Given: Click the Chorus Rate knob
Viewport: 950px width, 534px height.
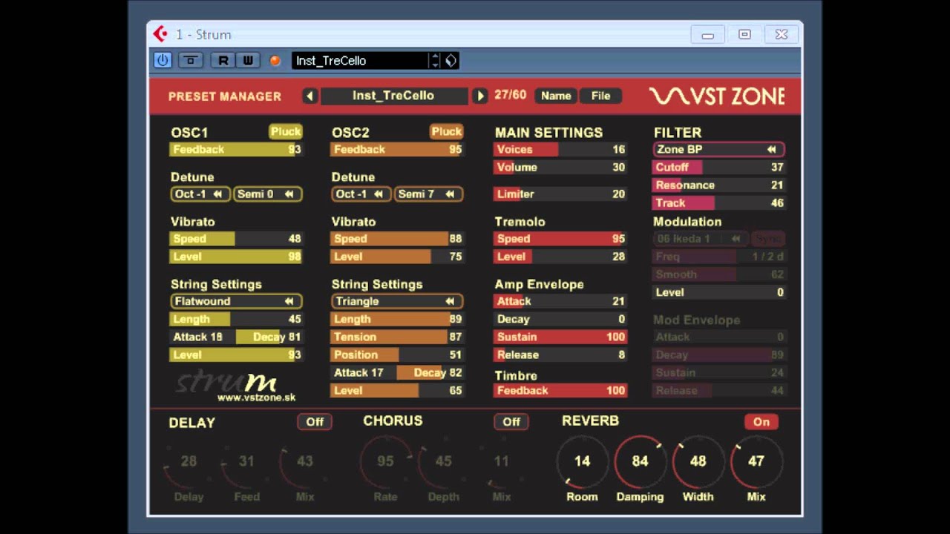Looking at the screenshot, I should tap(385, 461).
